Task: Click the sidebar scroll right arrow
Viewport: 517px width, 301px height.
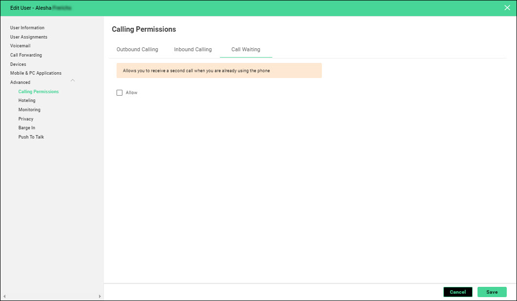Action: 99,296
